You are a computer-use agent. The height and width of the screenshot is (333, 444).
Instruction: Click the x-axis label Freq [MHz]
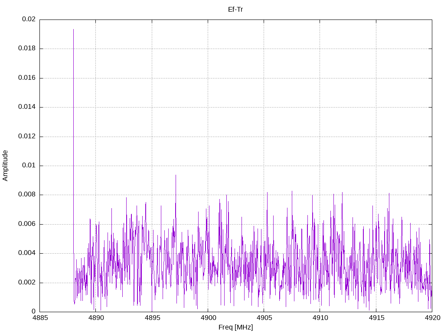pos(235,327)
